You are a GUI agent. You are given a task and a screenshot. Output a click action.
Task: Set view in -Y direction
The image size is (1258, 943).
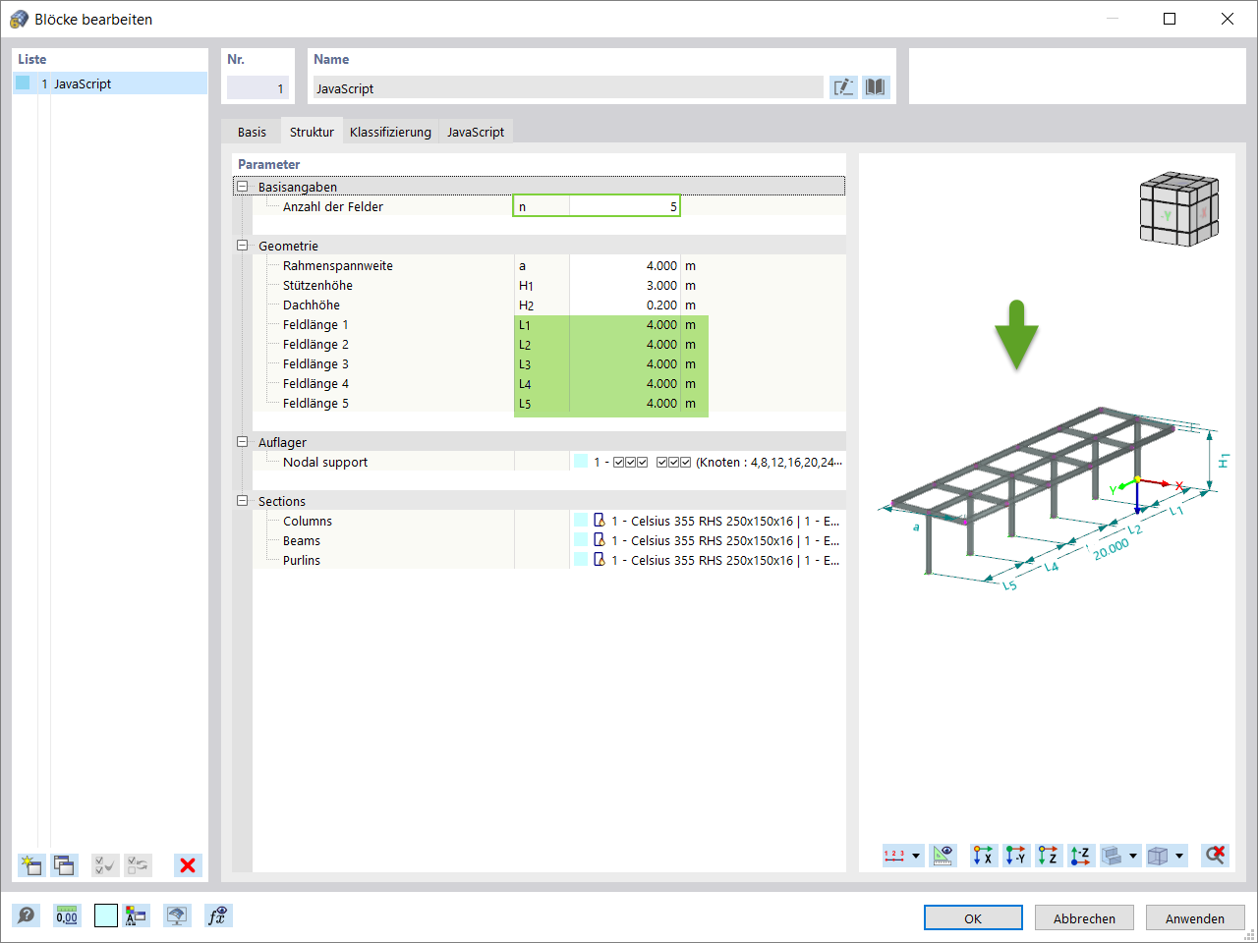1016,856
